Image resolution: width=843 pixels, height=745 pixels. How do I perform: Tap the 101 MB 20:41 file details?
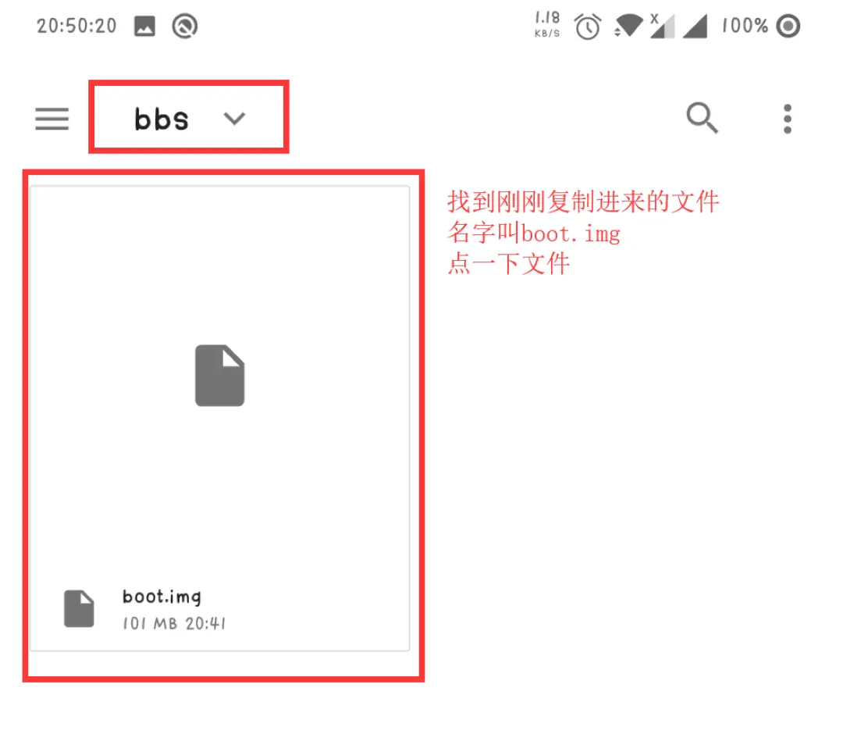(x=174, y=623)
